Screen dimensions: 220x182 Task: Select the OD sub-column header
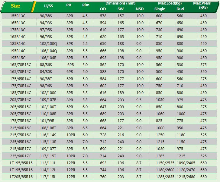pos(103,9)
